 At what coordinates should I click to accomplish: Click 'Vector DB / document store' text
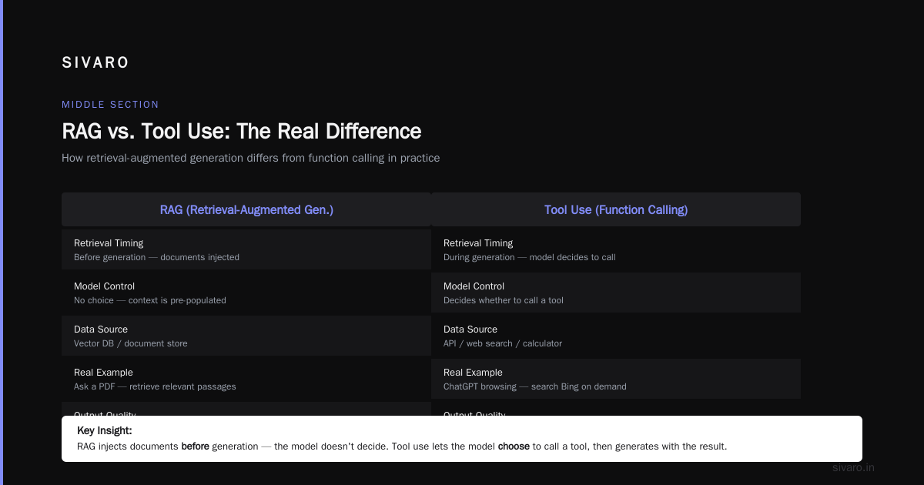point(131,343)
